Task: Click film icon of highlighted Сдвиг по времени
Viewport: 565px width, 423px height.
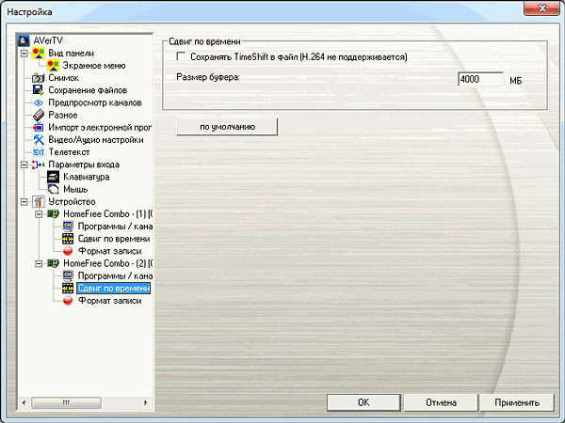Action: coord(68,289)
